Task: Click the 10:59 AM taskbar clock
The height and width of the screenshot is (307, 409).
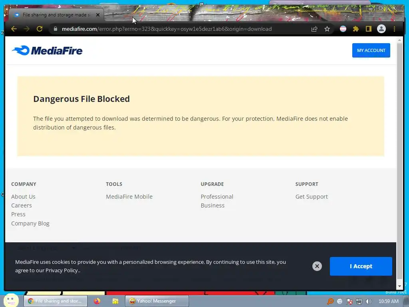Action: [388, 301]
